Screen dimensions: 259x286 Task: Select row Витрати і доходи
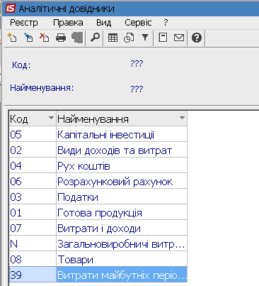coord(98,229)
